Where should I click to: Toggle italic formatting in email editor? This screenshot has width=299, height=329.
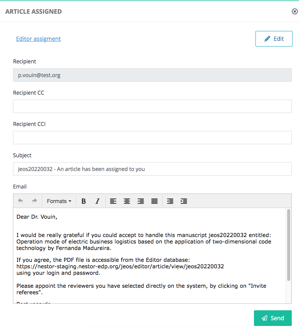(97, 201)
